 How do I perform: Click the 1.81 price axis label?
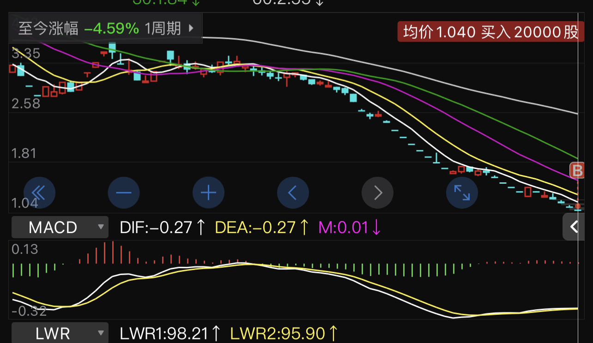pyautogui.click(x=24, y=153)
